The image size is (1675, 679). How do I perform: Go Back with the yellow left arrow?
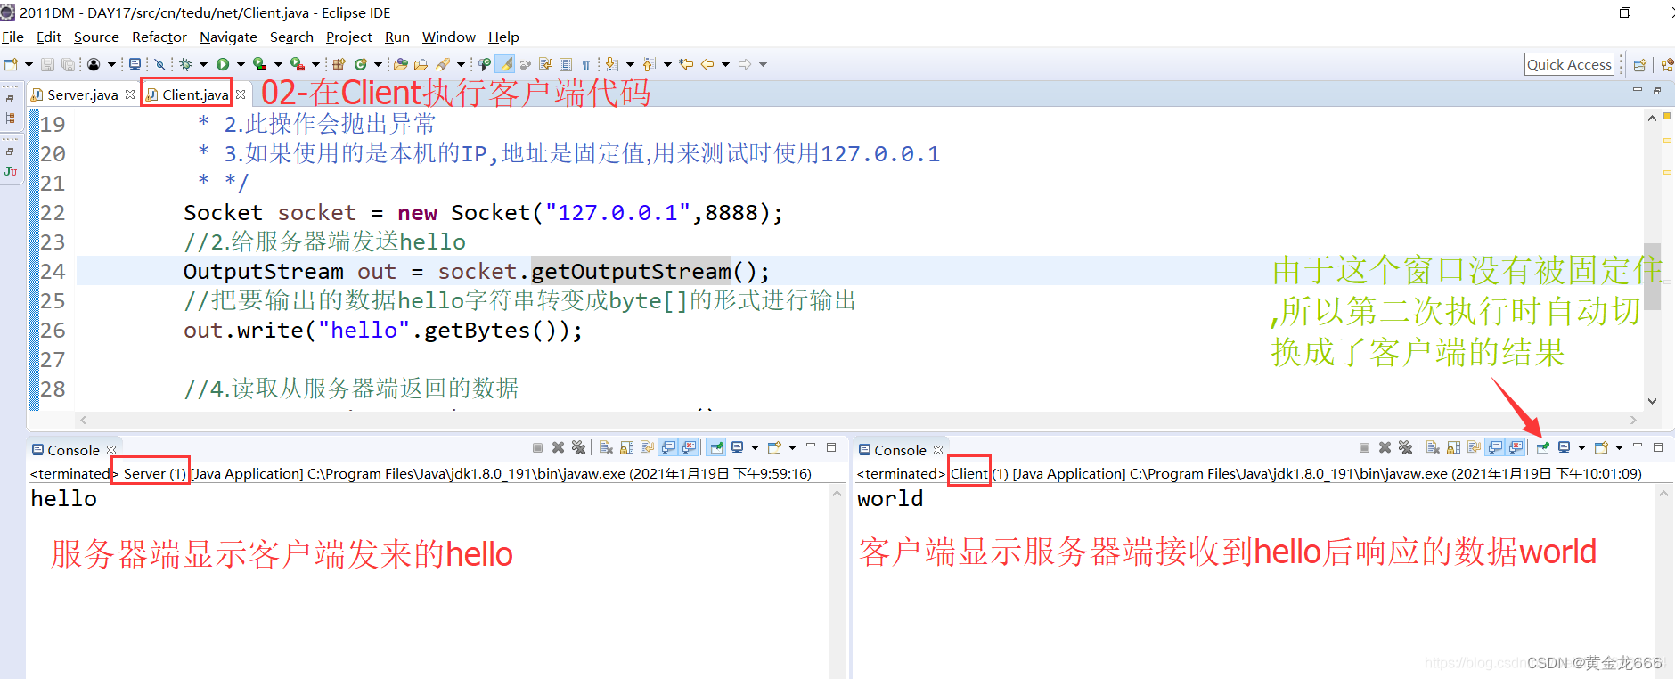click(x=707, y=64)
